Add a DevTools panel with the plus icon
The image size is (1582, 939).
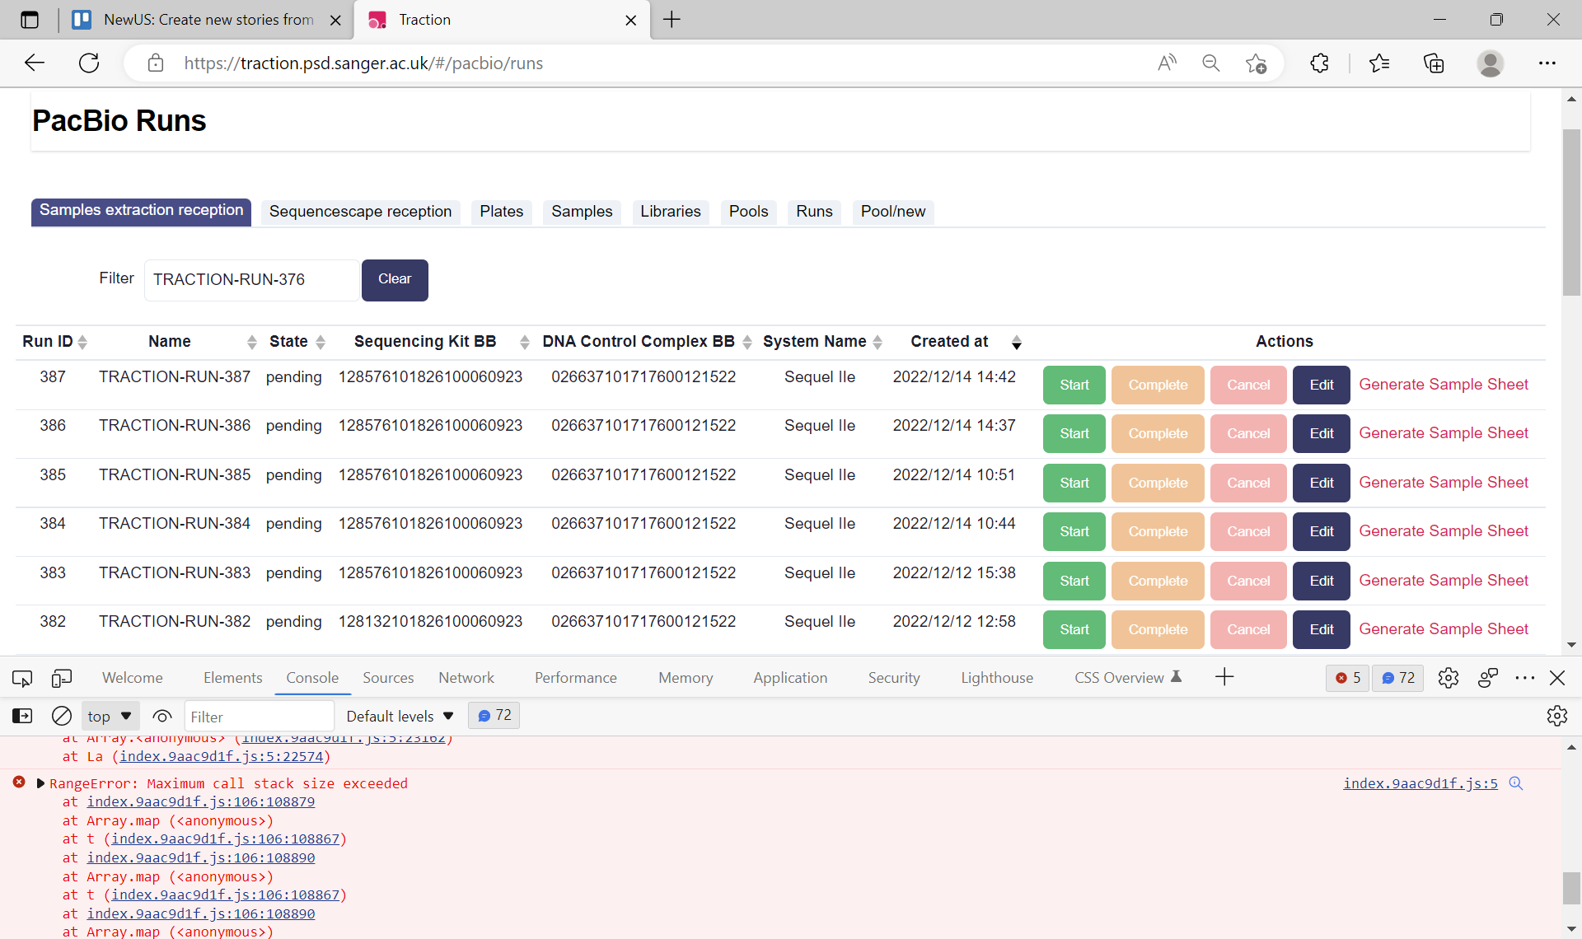point(1224,677)
